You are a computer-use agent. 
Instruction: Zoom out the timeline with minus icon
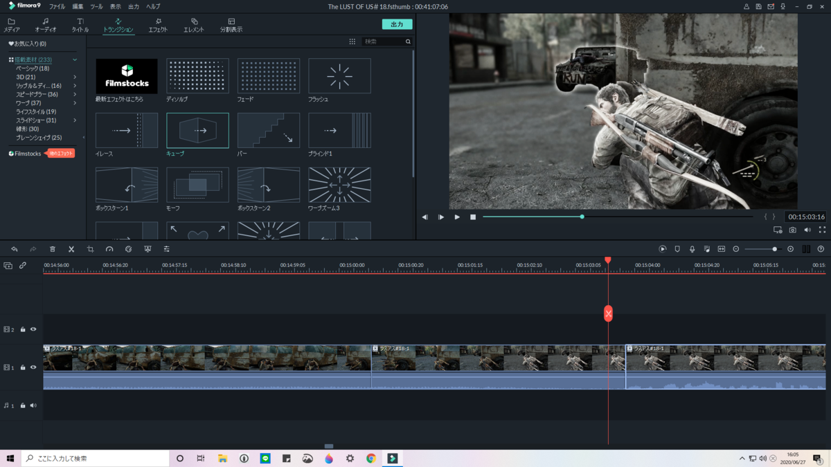(736, 249)
